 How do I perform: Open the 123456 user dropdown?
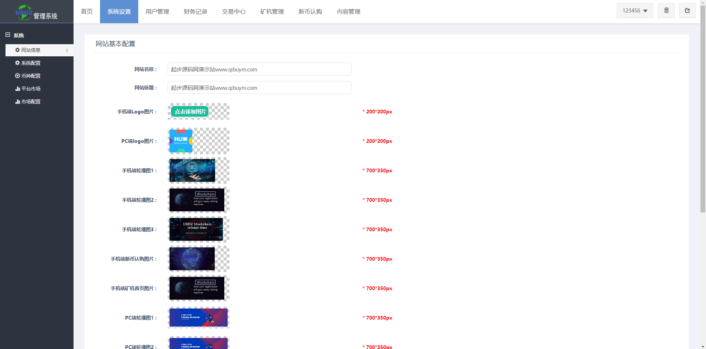pos(635,11)
